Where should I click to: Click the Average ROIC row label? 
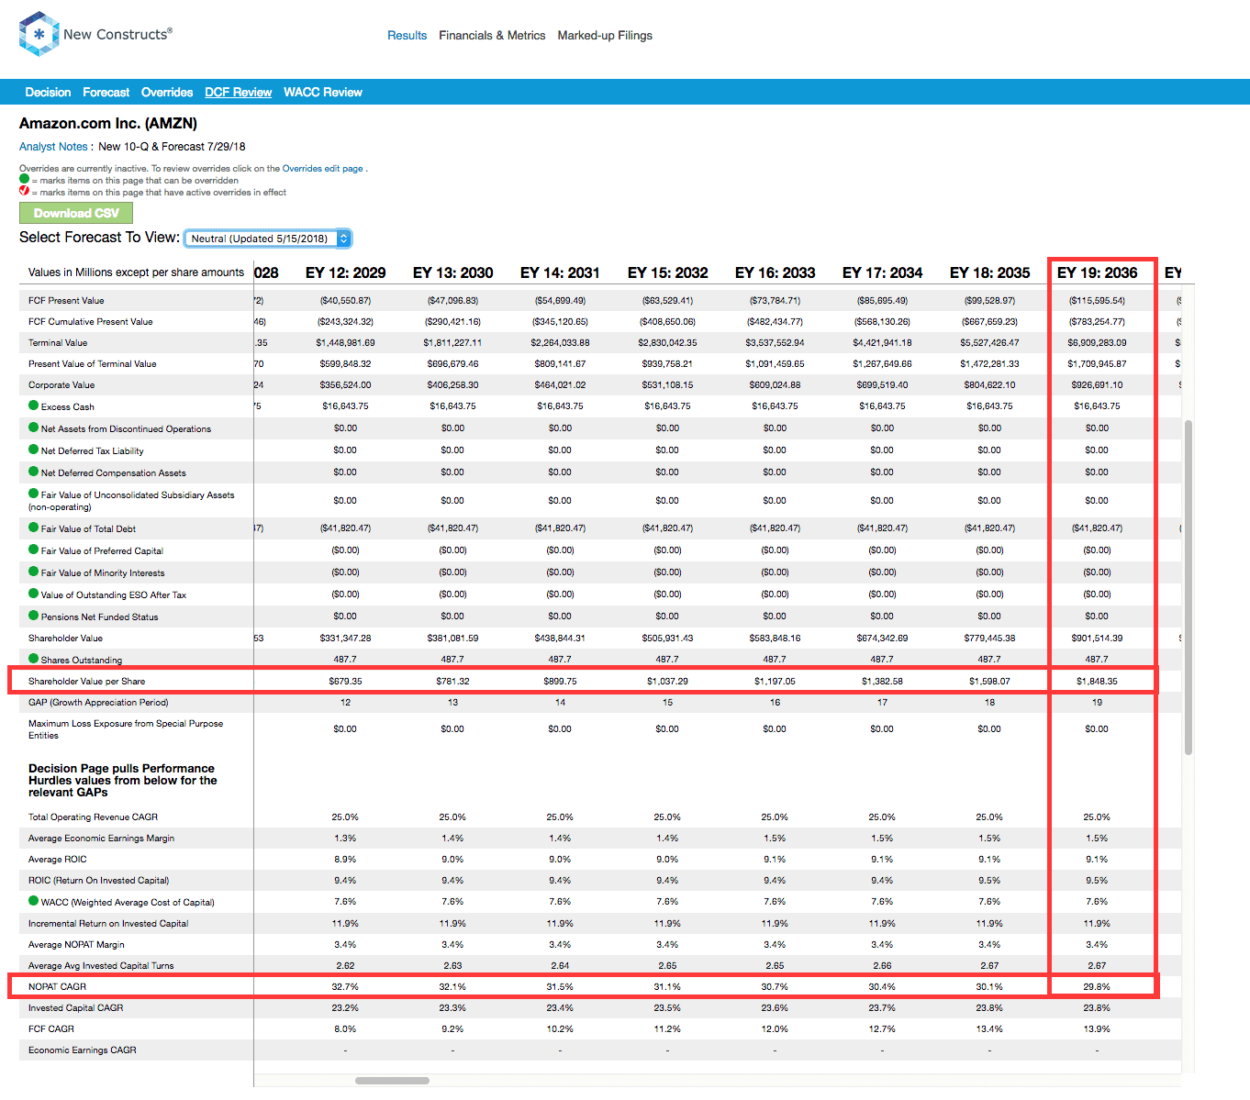57,859
